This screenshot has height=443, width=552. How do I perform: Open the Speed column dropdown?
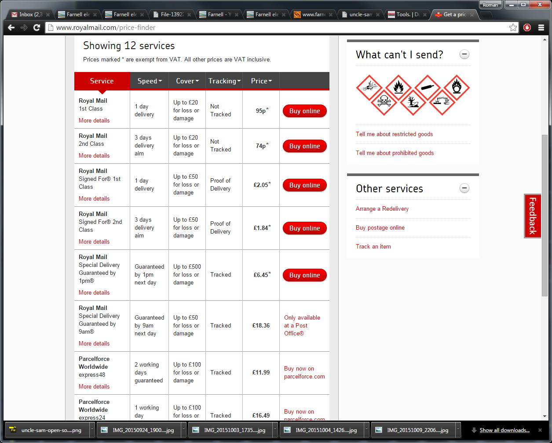(150, 81)
